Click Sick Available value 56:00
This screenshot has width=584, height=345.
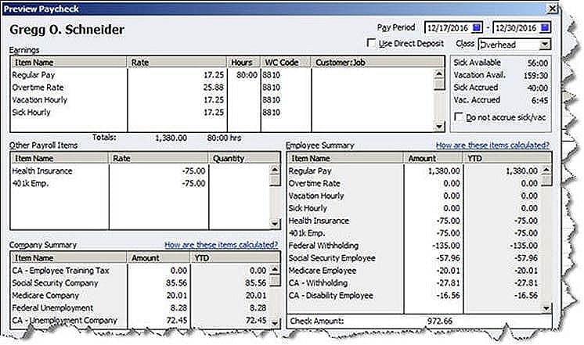(x=538, y=63)
